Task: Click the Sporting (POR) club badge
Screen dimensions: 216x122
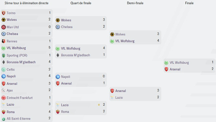Action: 3,55
